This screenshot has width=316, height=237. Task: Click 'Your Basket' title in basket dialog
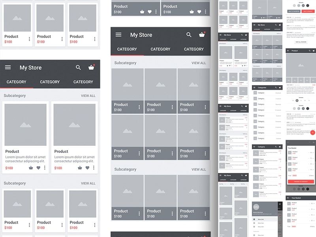[292, 148]
